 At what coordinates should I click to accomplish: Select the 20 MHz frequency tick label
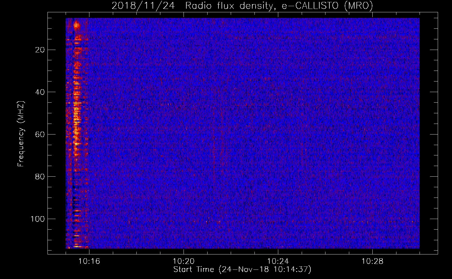point(40,50)
